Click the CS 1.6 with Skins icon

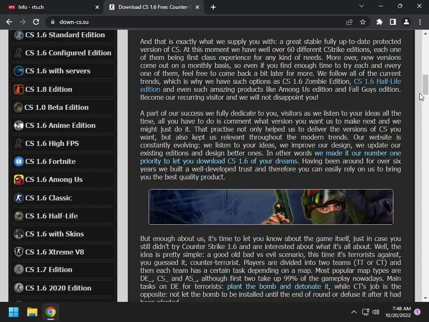18,234
